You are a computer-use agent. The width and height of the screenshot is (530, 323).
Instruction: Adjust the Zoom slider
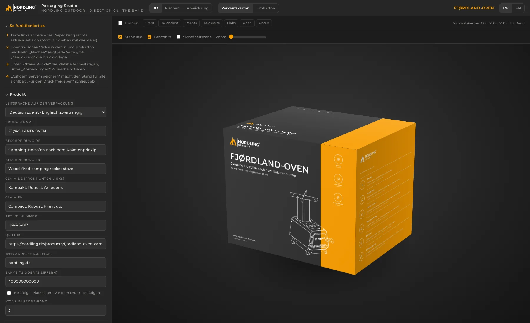(248, 37)
